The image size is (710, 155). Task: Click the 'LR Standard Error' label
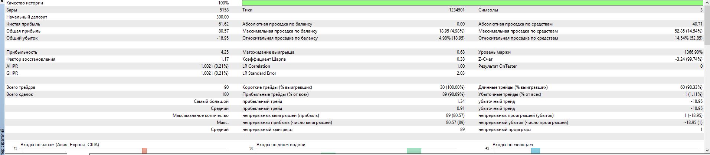coord(259,73)
